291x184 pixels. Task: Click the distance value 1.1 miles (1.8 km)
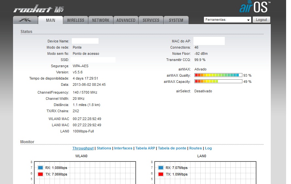[86, 105]
